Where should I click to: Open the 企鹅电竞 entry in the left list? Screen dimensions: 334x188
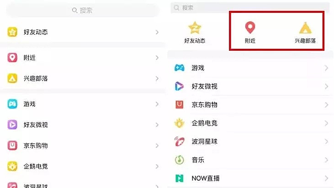(83, 166)
